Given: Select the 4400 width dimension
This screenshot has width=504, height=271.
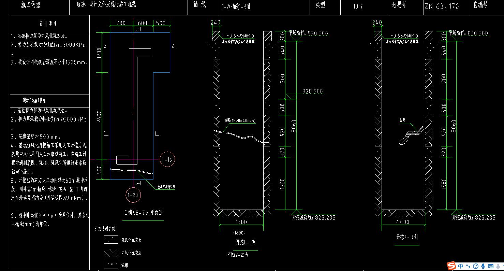Looking at the screenshot, I should [403, 222].
